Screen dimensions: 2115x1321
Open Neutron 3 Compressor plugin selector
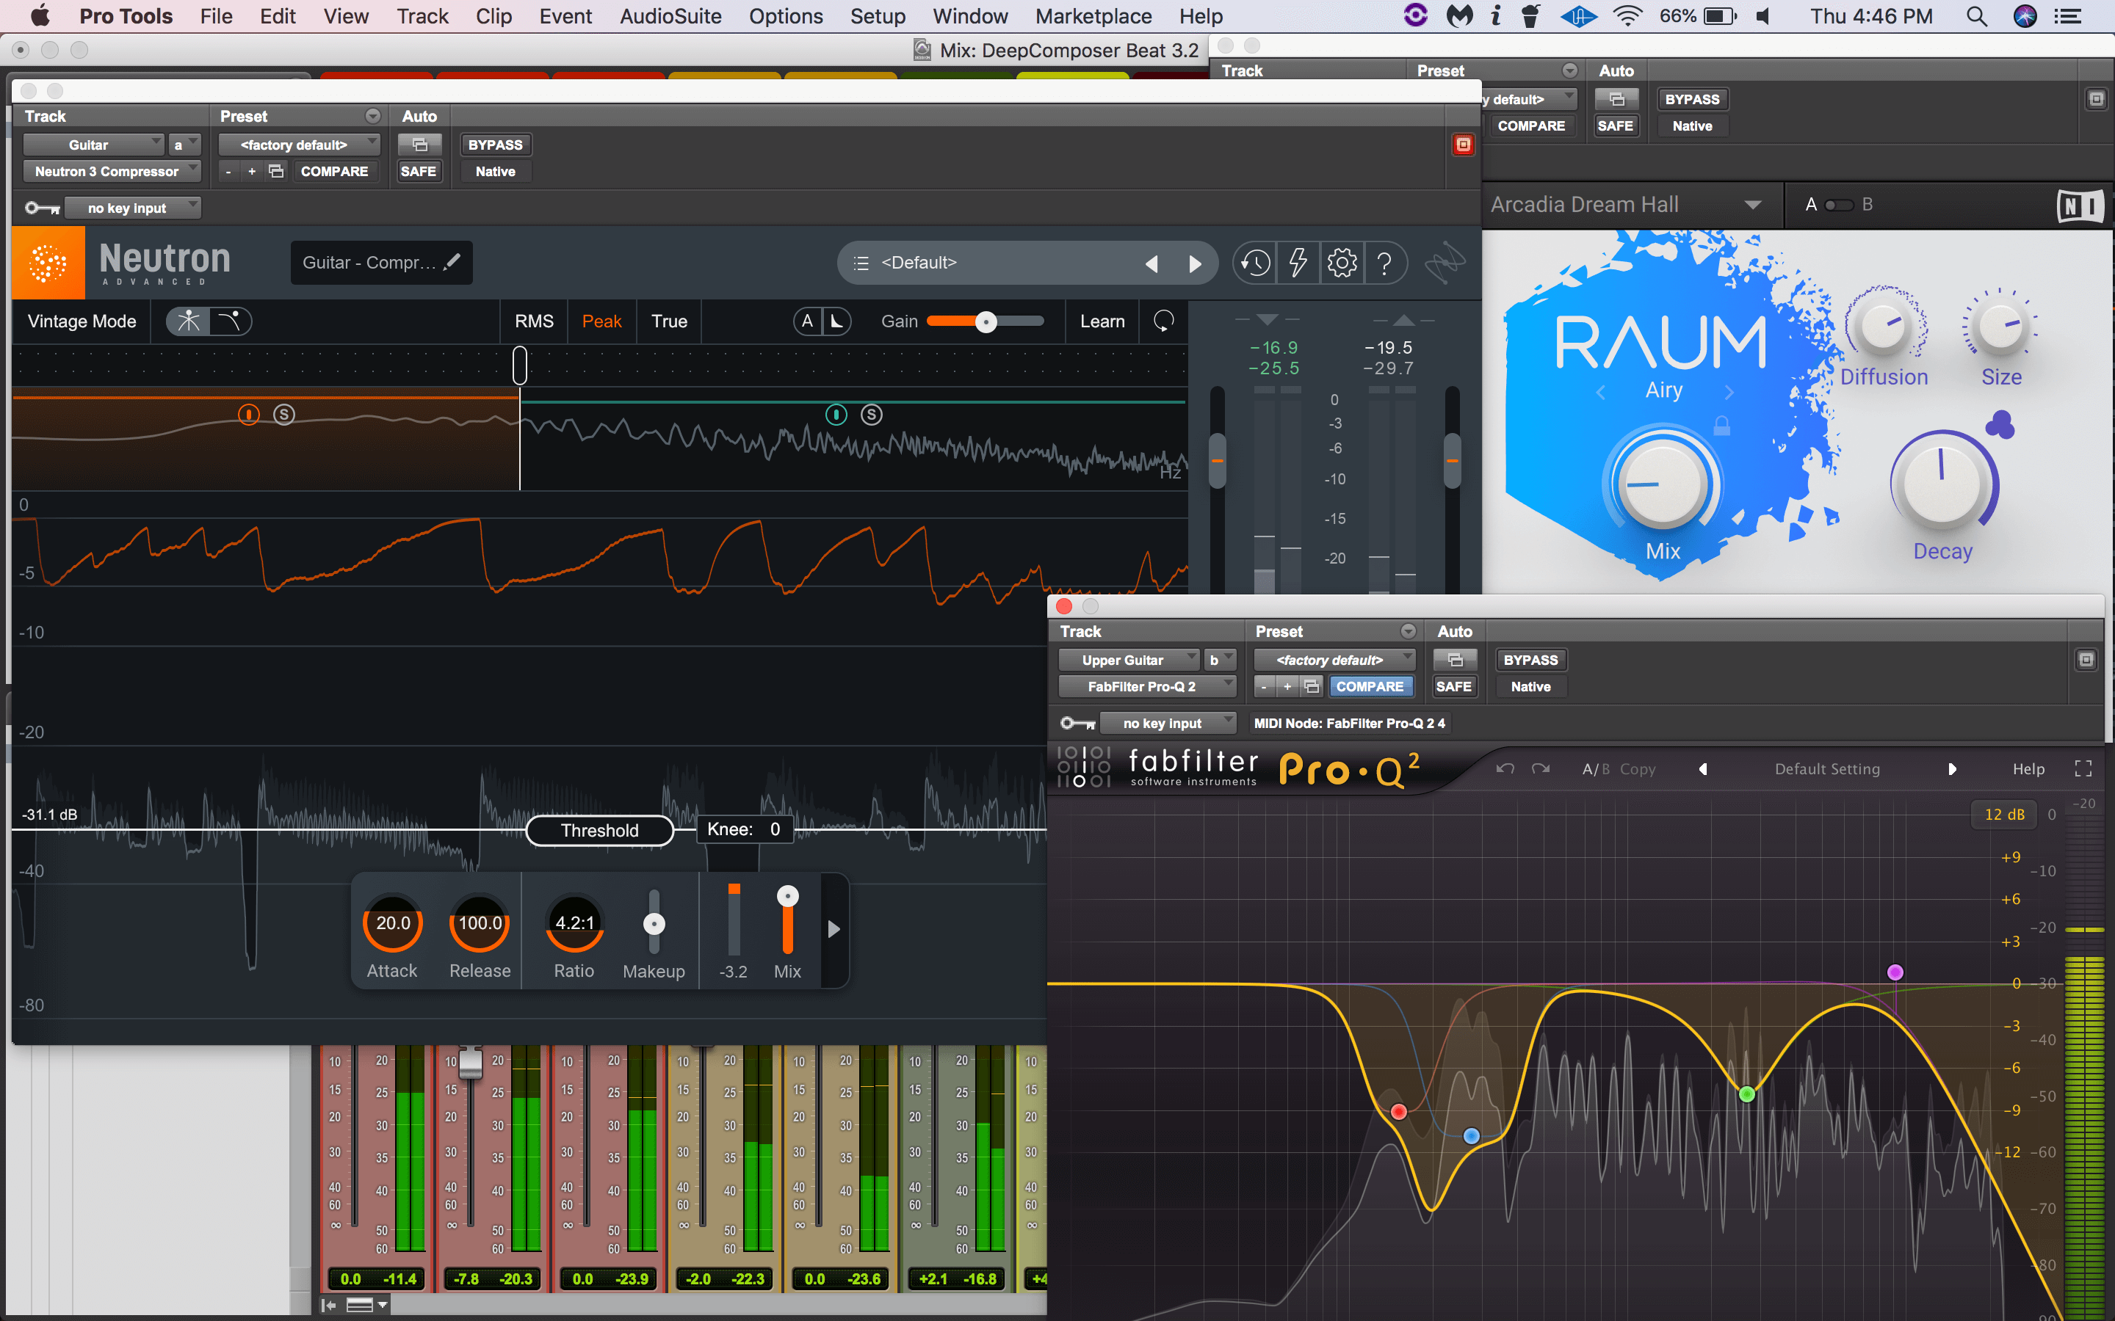(x=112, y=171)
